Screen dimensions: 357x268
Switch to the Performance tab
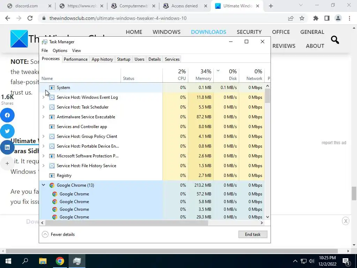pyautogui.click(x=76, y=59)
